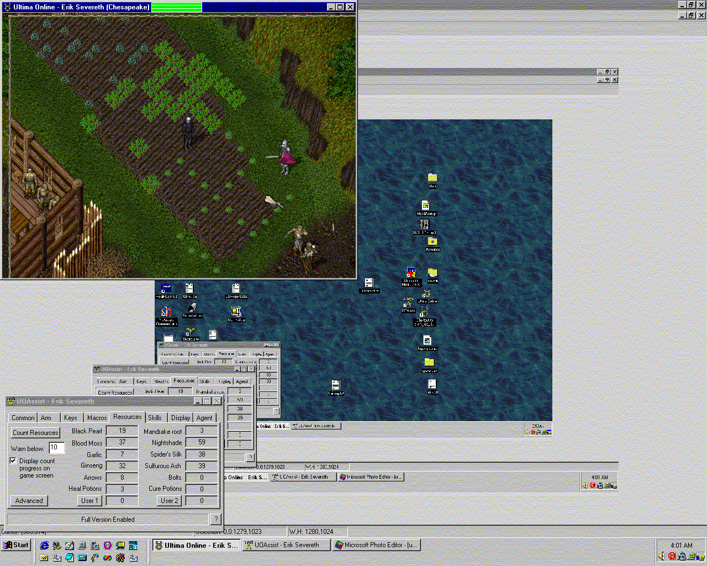Open the Common tab
707x566 pixels.
[23, 418]
